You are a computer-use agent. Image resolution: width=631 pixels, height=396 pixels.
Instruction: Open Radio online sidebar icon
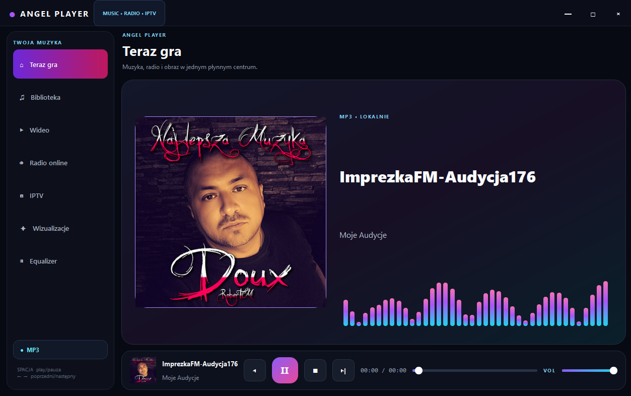(x=21, y=163)
